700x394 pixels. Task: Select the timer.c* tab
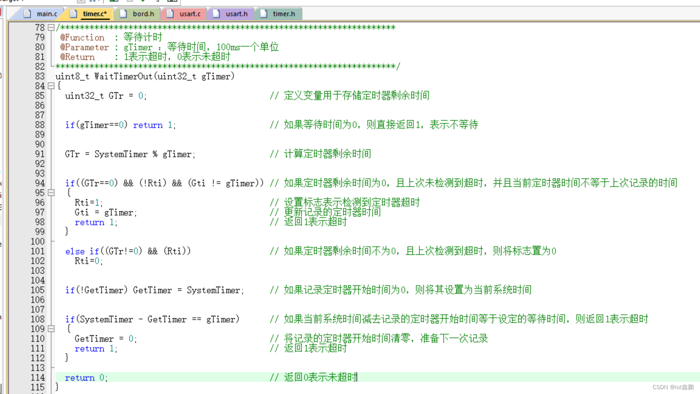(x=89, y=14)
